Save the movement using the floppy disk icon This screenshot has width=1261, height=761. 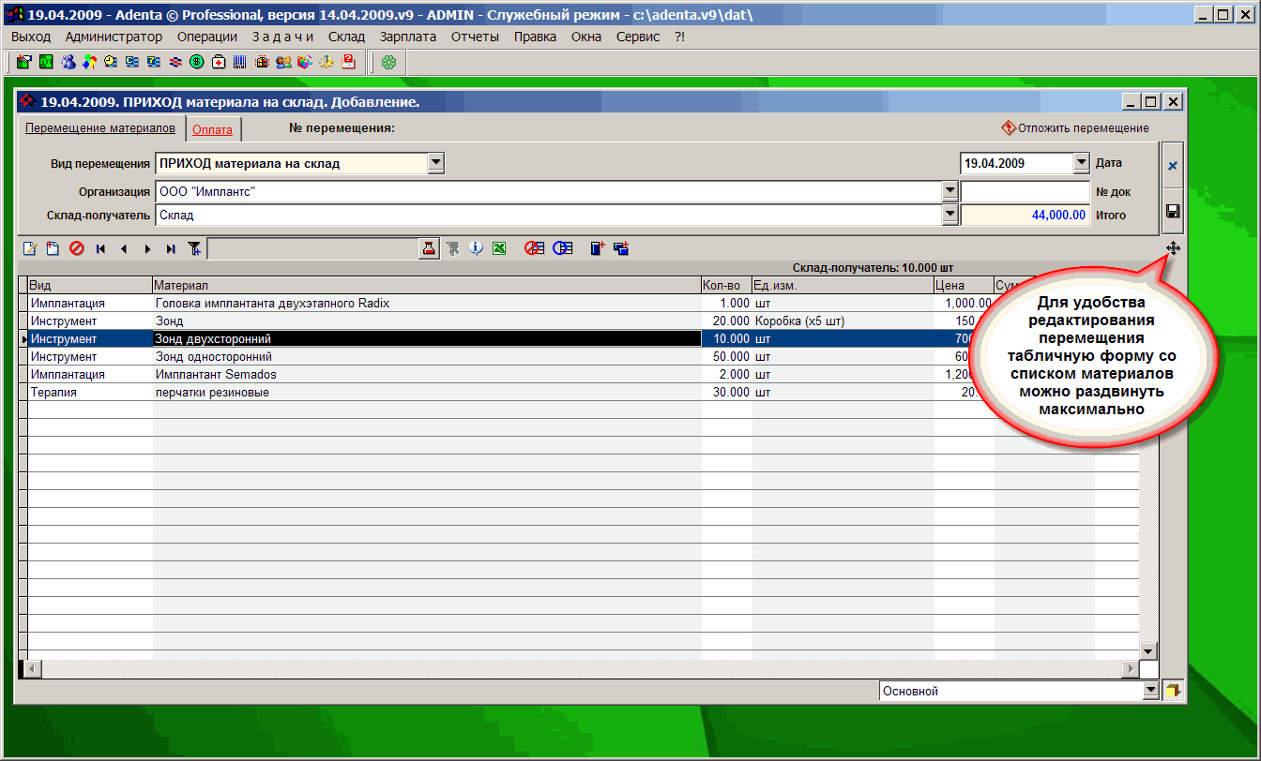(x=1172, y=212)
